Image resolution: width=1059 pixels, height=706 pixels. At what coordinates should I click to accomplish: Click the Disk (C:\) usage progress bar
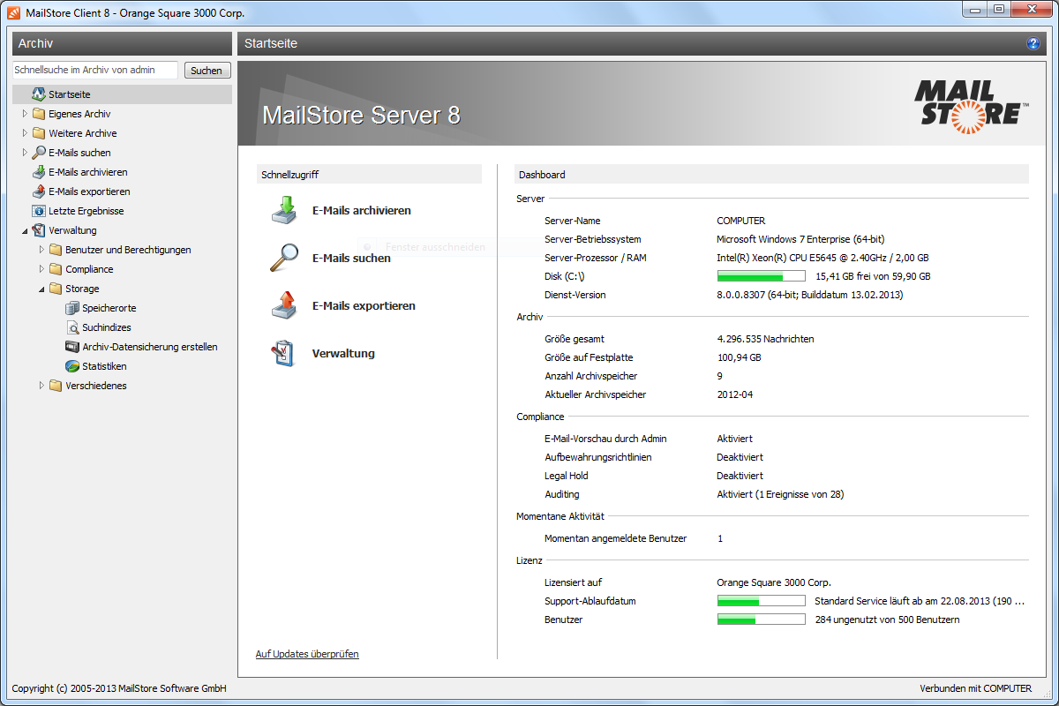pyautogui.click(x=761, y=277)
